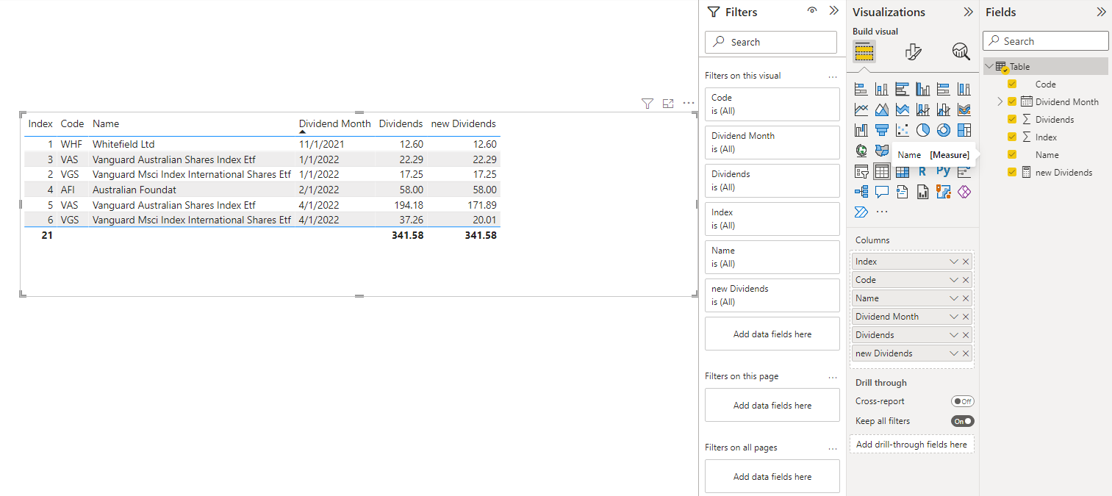Remove Index from Columns well
The image size is (1112, 496).
tap(966, 262)
